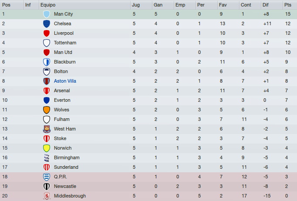Click the Q.P.R. hooped badge
The width and height of the screenshot is (297, 201).
coord(47,177)
